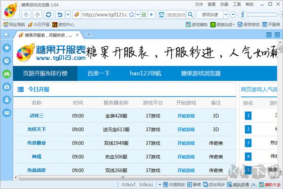Go forward with the Forward arrow
Image resolution: width=283 pixels, height=189 pixels.
(x=37, y=15)
